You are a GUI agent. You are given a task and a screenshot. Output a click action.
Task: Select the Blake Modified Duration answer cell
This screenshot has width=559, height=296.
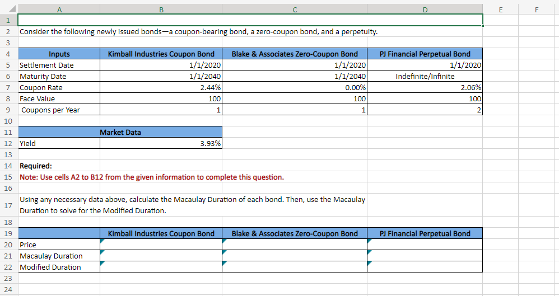(x=295, y=267)
